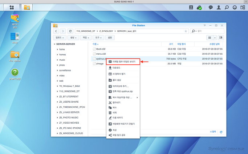Sort files by the 수정된 날짜 column header
The width and height of the screenshot is (248, 154).
(x=215, y=44)
